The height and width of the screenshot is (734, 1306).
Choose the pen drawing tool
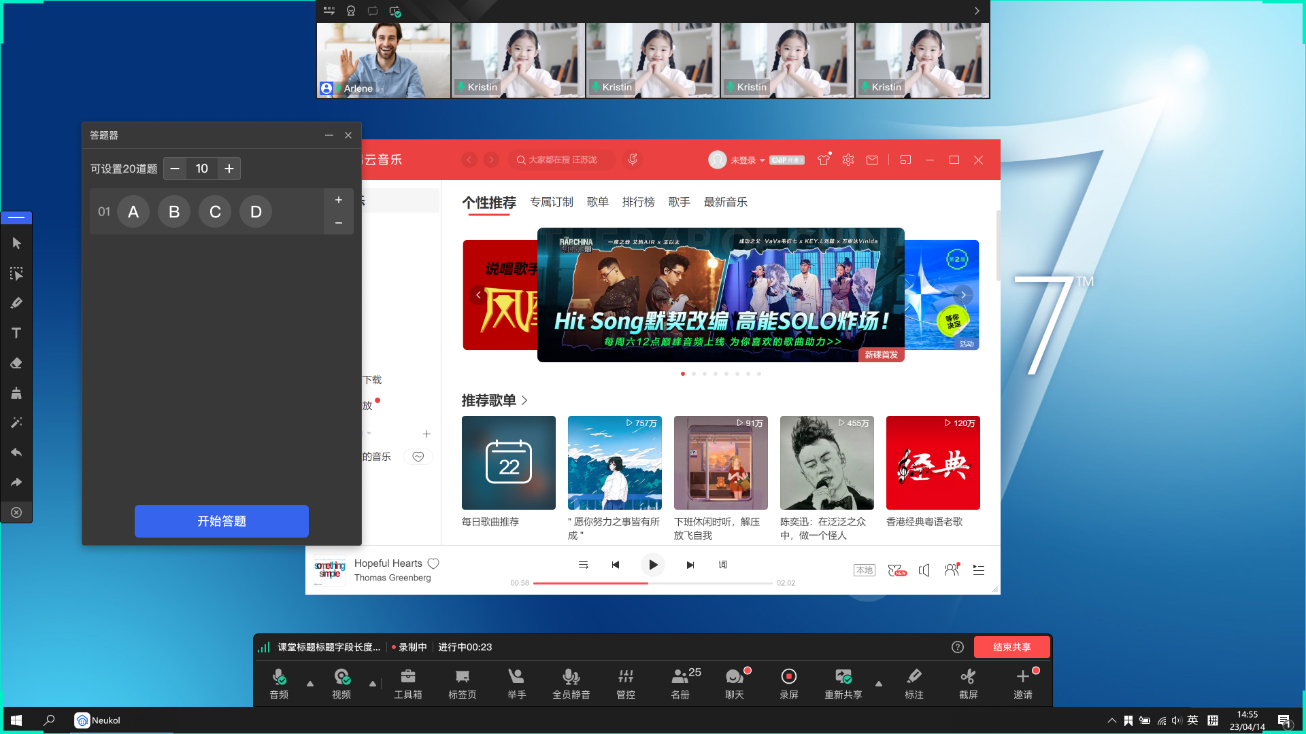[x=16, y=303]
